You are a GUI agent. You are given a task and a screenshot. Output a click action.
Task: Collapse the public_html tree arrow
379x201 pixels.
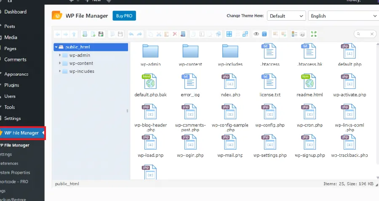[56, 47]
